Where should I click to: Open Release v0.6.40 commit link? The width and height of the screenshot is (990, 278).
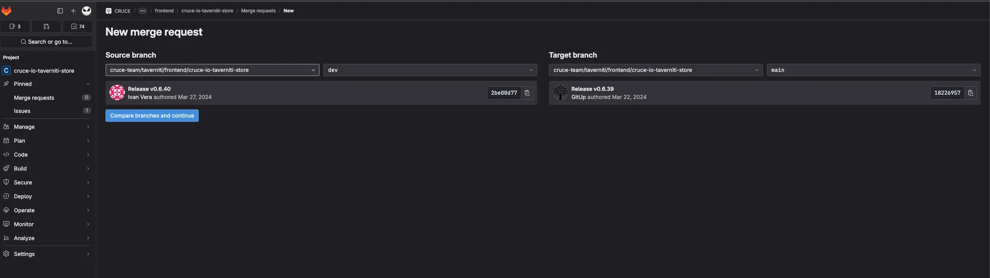tap(149, 89)
